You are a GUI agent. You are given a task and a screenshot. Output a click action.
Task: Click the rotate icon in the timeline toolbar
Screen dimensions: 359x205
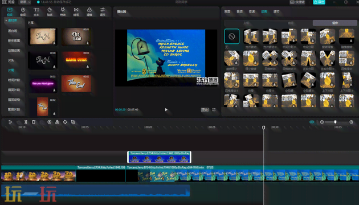(x=65, y=122)
